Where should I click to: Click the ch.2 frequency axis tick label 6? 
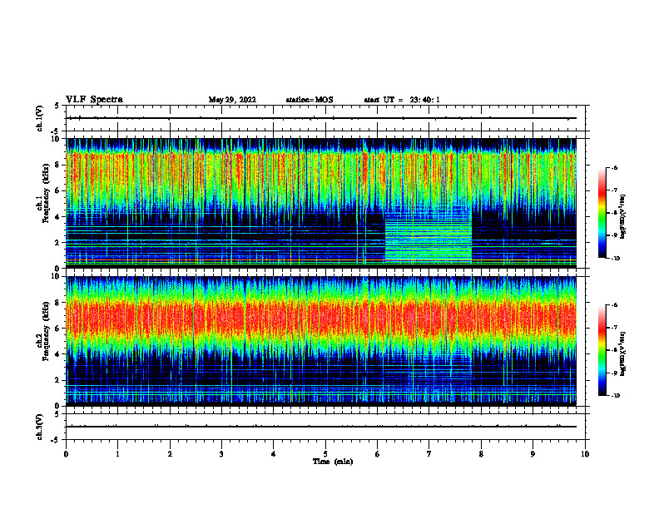(x=58, y=329)
